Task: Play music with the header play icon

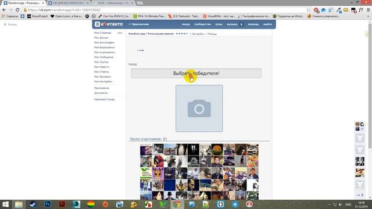Action: click(242, 24)
